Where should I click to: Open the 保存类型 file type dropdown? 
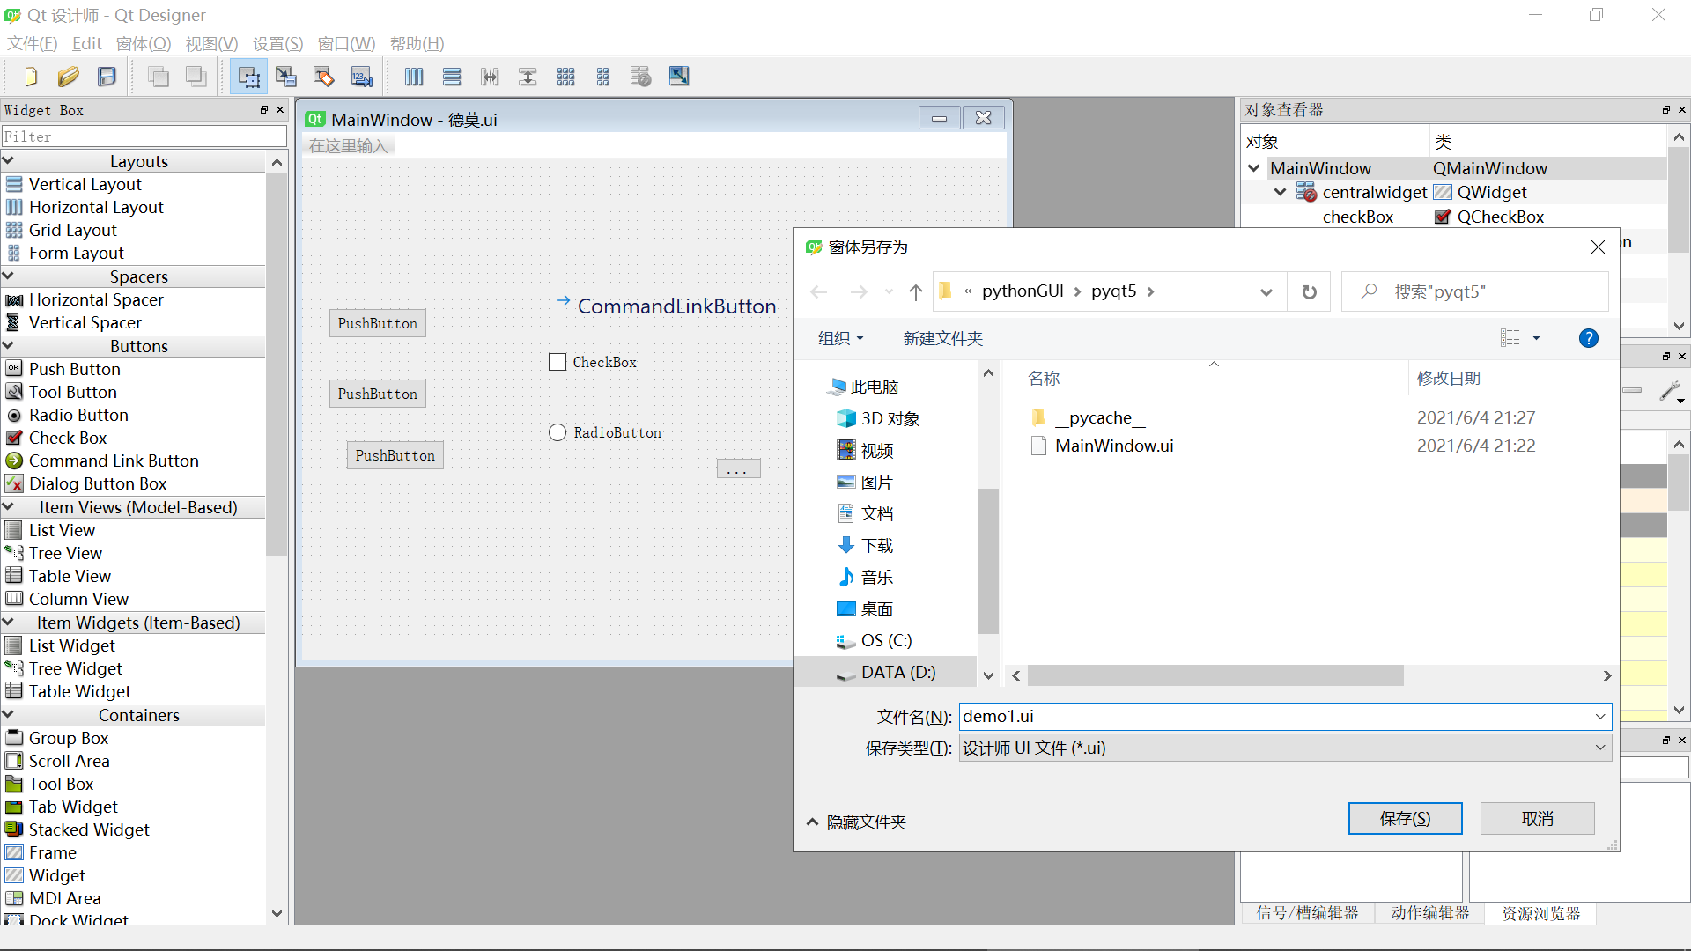(x=1599, y=748)
